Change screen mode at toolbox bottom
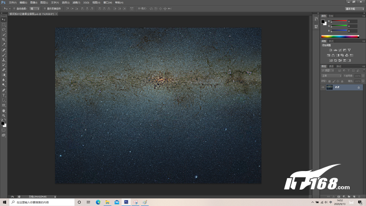Image resolution: width=366 pixels, height=206 pixels. 3,135
